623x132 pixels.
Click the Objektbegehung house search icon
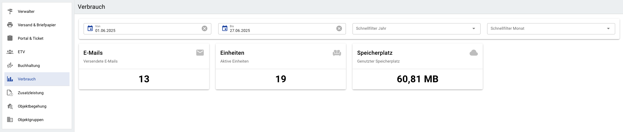[10, 106]
